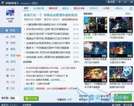Open forum post BUG BUG 速度进来看看
Viewport: 134px width, 106px height.
tap(45, 80)
